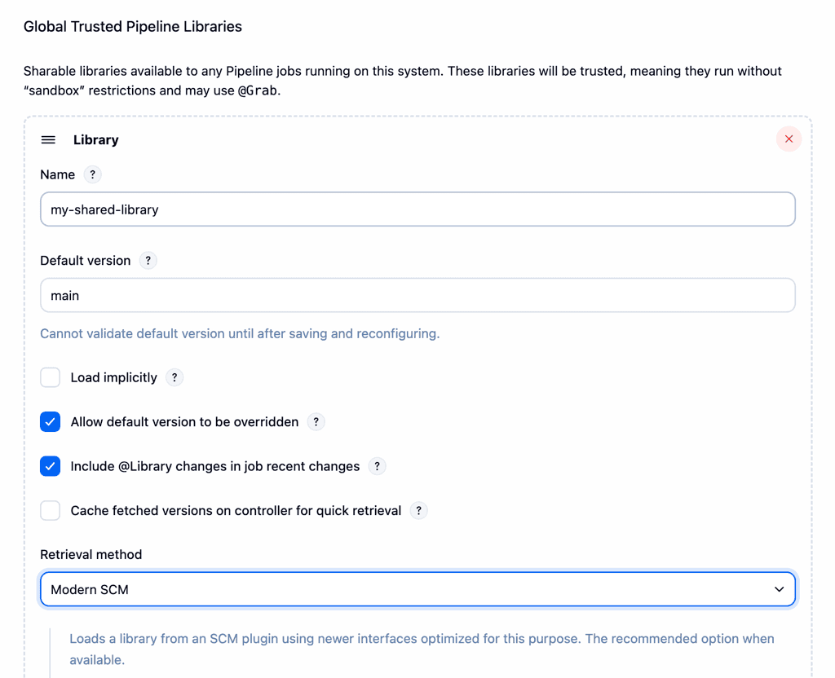
Task: Open help for Default version field
Action: pyautogui.click(x=148, y=261)
